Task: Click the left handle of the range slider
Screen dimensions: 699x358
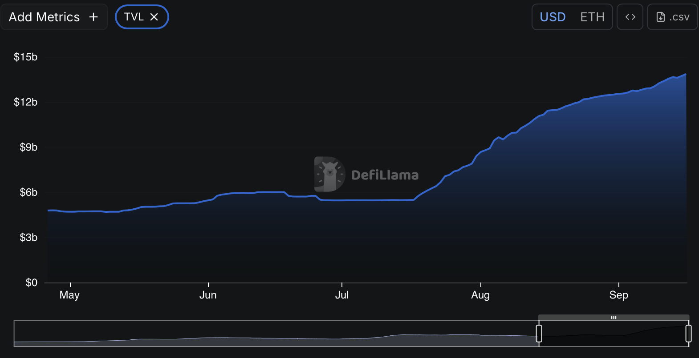Action: click(x=539, y=333)
